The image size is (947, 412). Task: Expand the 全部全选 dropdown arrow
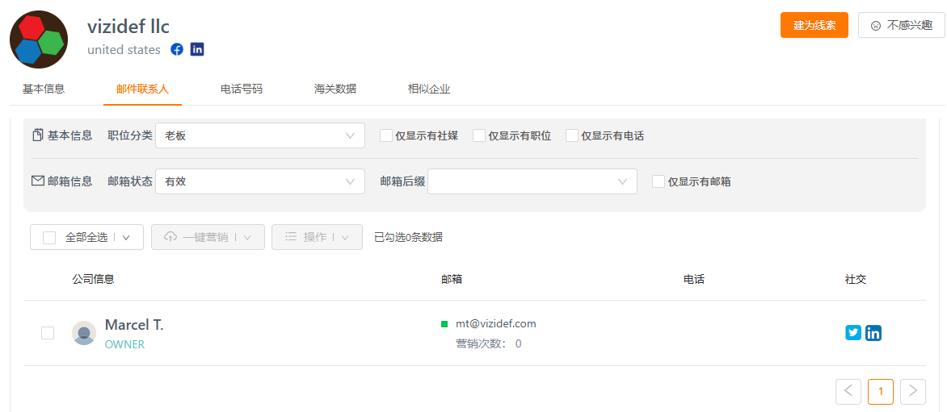point(126,237)
